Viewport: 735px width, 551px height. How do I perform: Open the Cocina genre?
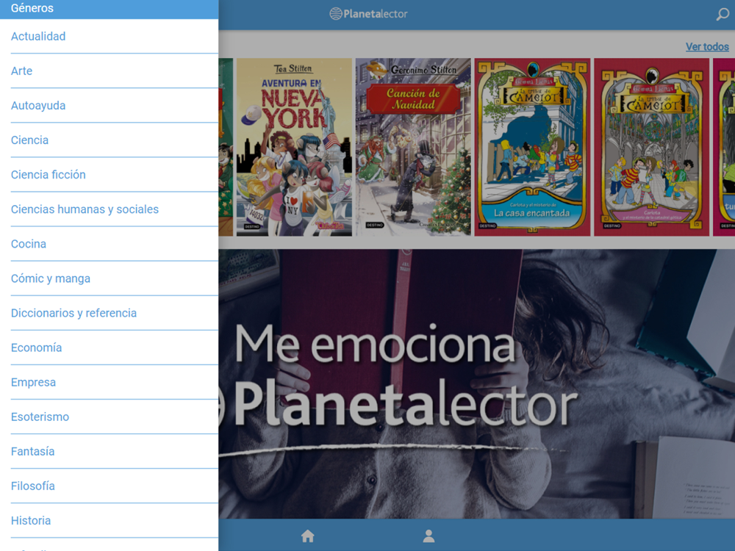[110, 244]
